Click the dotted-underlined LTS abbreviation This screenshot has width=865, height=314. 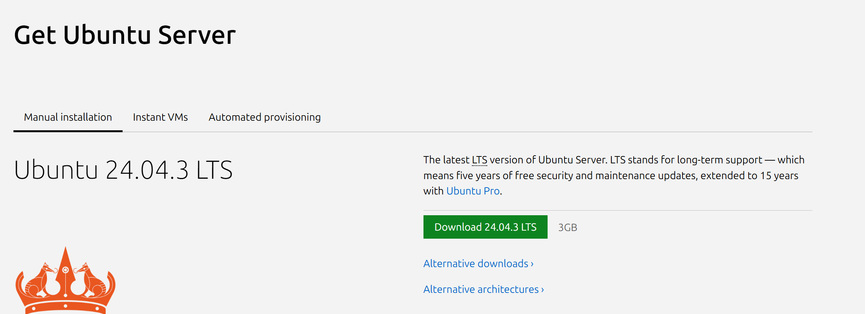point(479,160)
